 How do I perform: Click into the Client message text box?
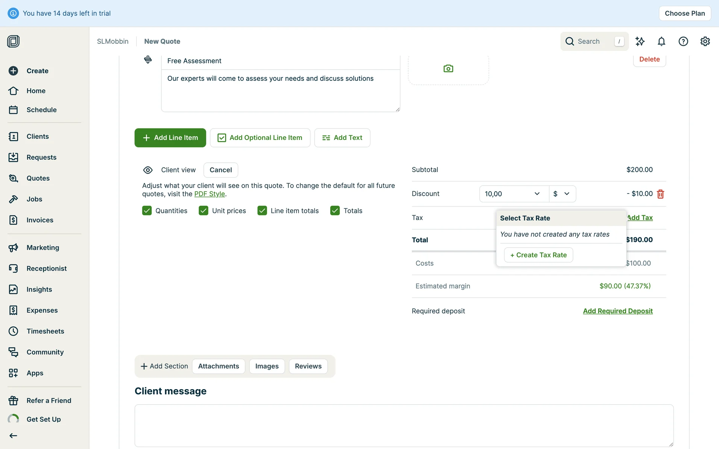tap(404, 425)
